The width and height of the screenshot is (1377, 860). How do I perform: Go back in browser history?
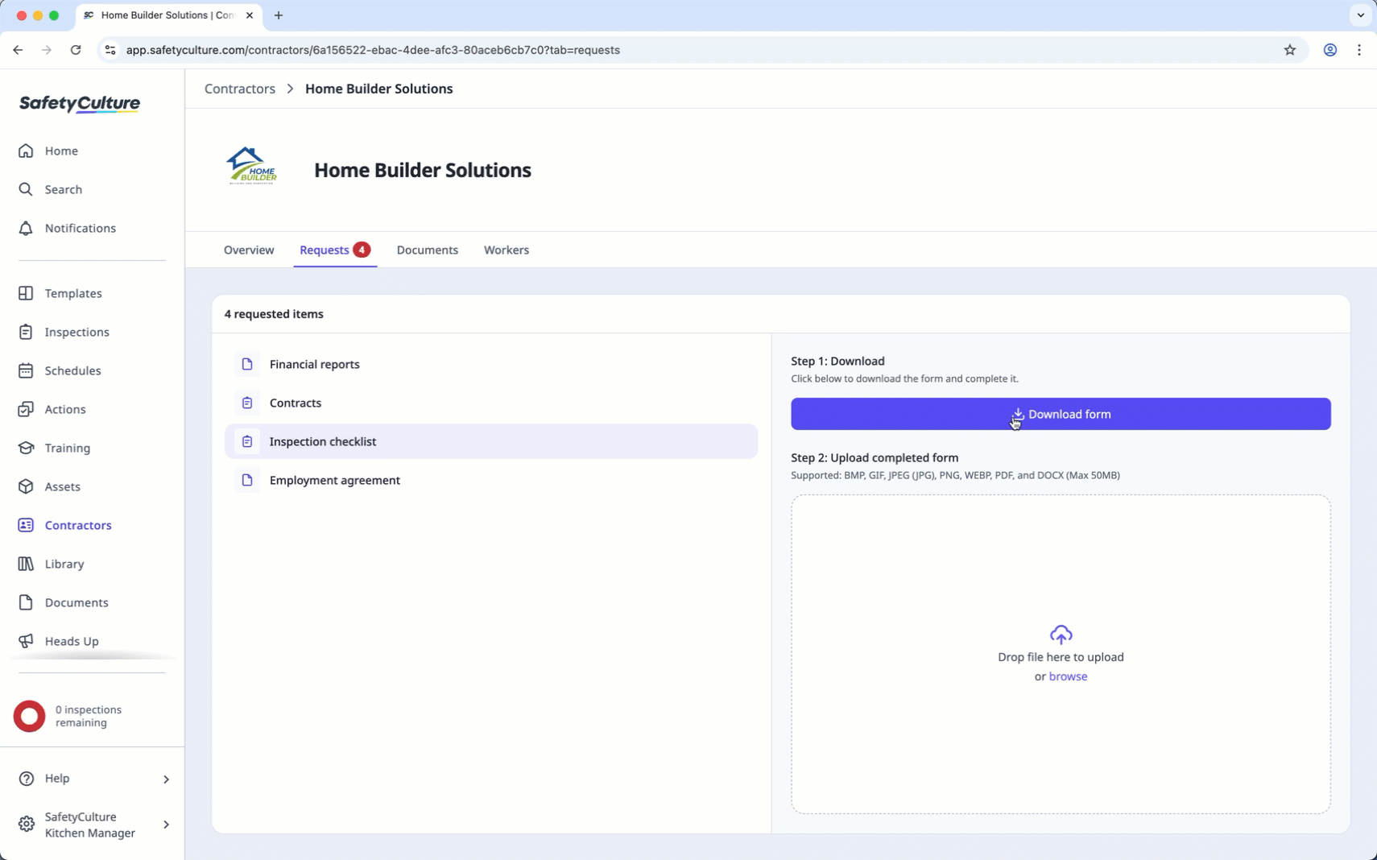coord(18,50)
